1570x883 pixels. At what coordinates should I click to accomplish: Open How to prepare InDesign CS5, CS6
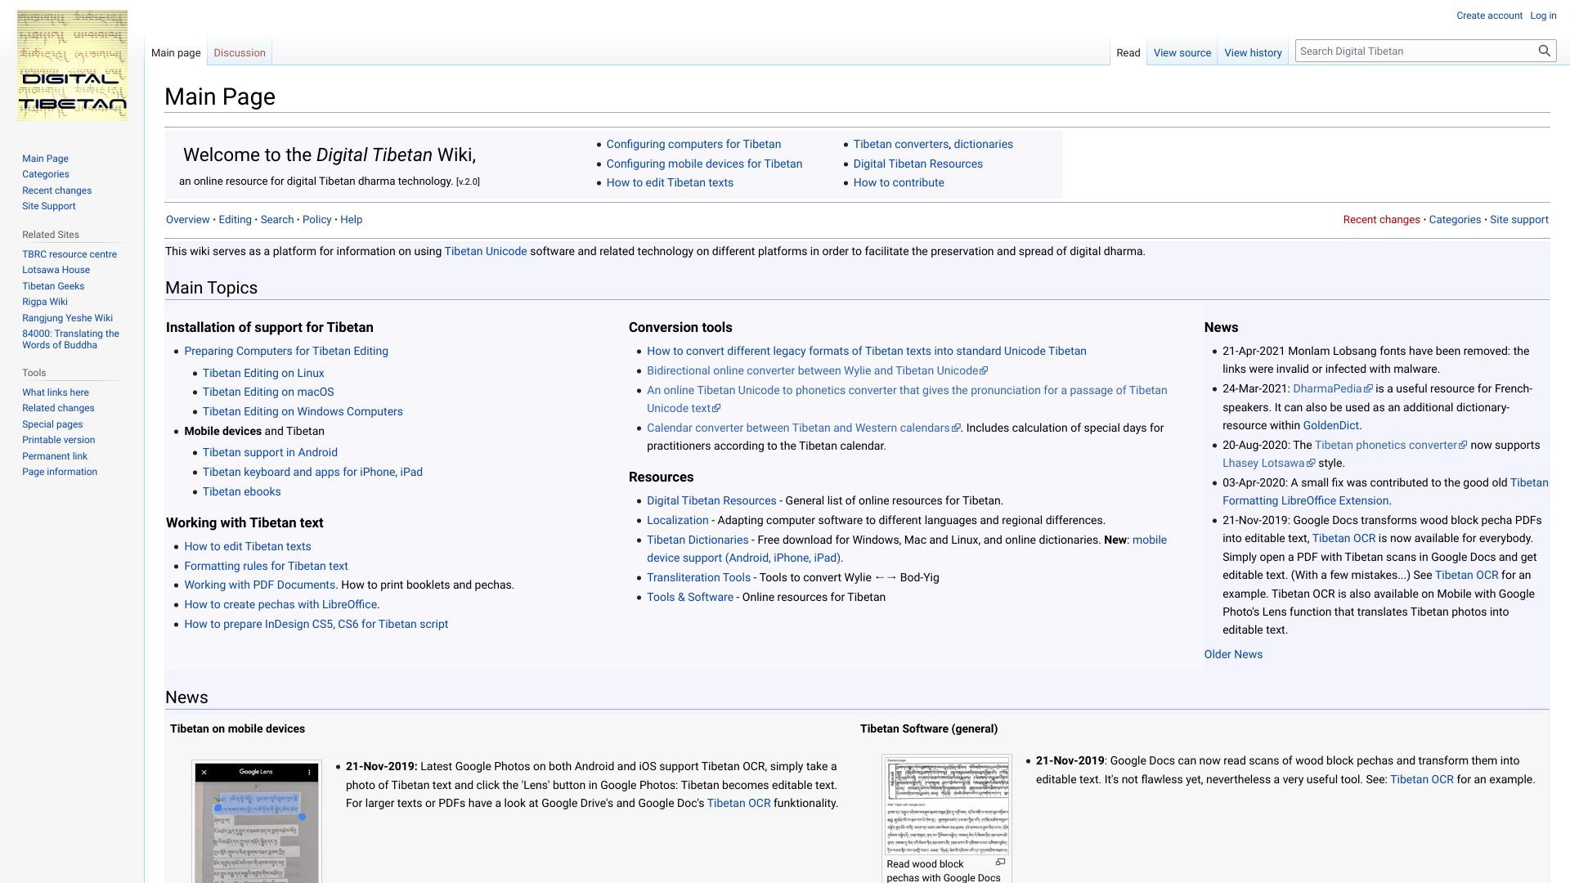[316, 624]
